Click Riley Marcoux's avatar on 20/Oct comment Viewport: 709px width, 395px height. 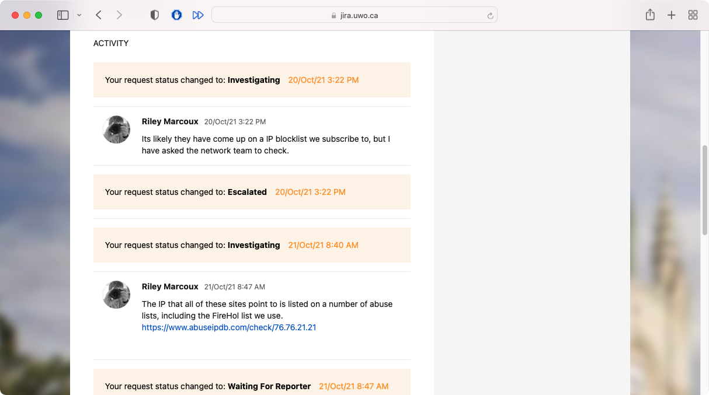(x=116, y=130)
